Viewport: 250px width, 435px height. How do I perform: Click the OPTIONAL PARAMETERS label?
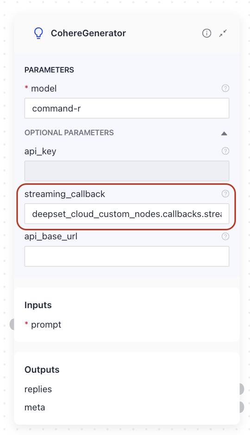pos(69,132)
